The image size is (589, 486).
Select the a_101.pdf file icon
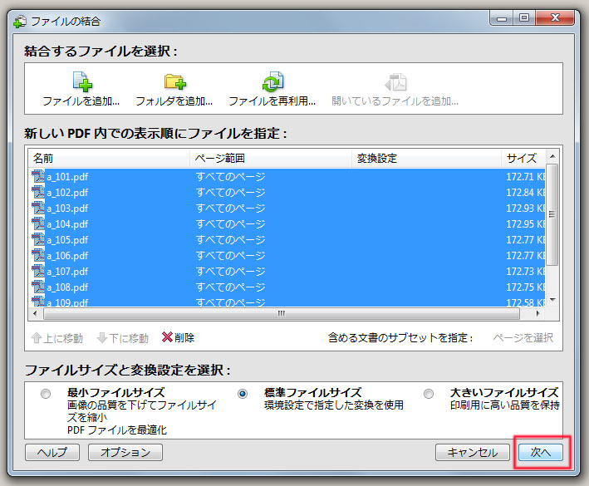tap(38, 177)
